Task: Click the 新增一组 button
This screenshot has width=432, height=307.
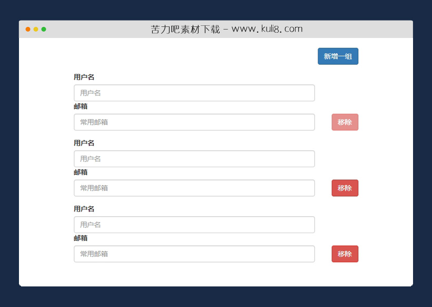Action: click(x=338, y=56)
